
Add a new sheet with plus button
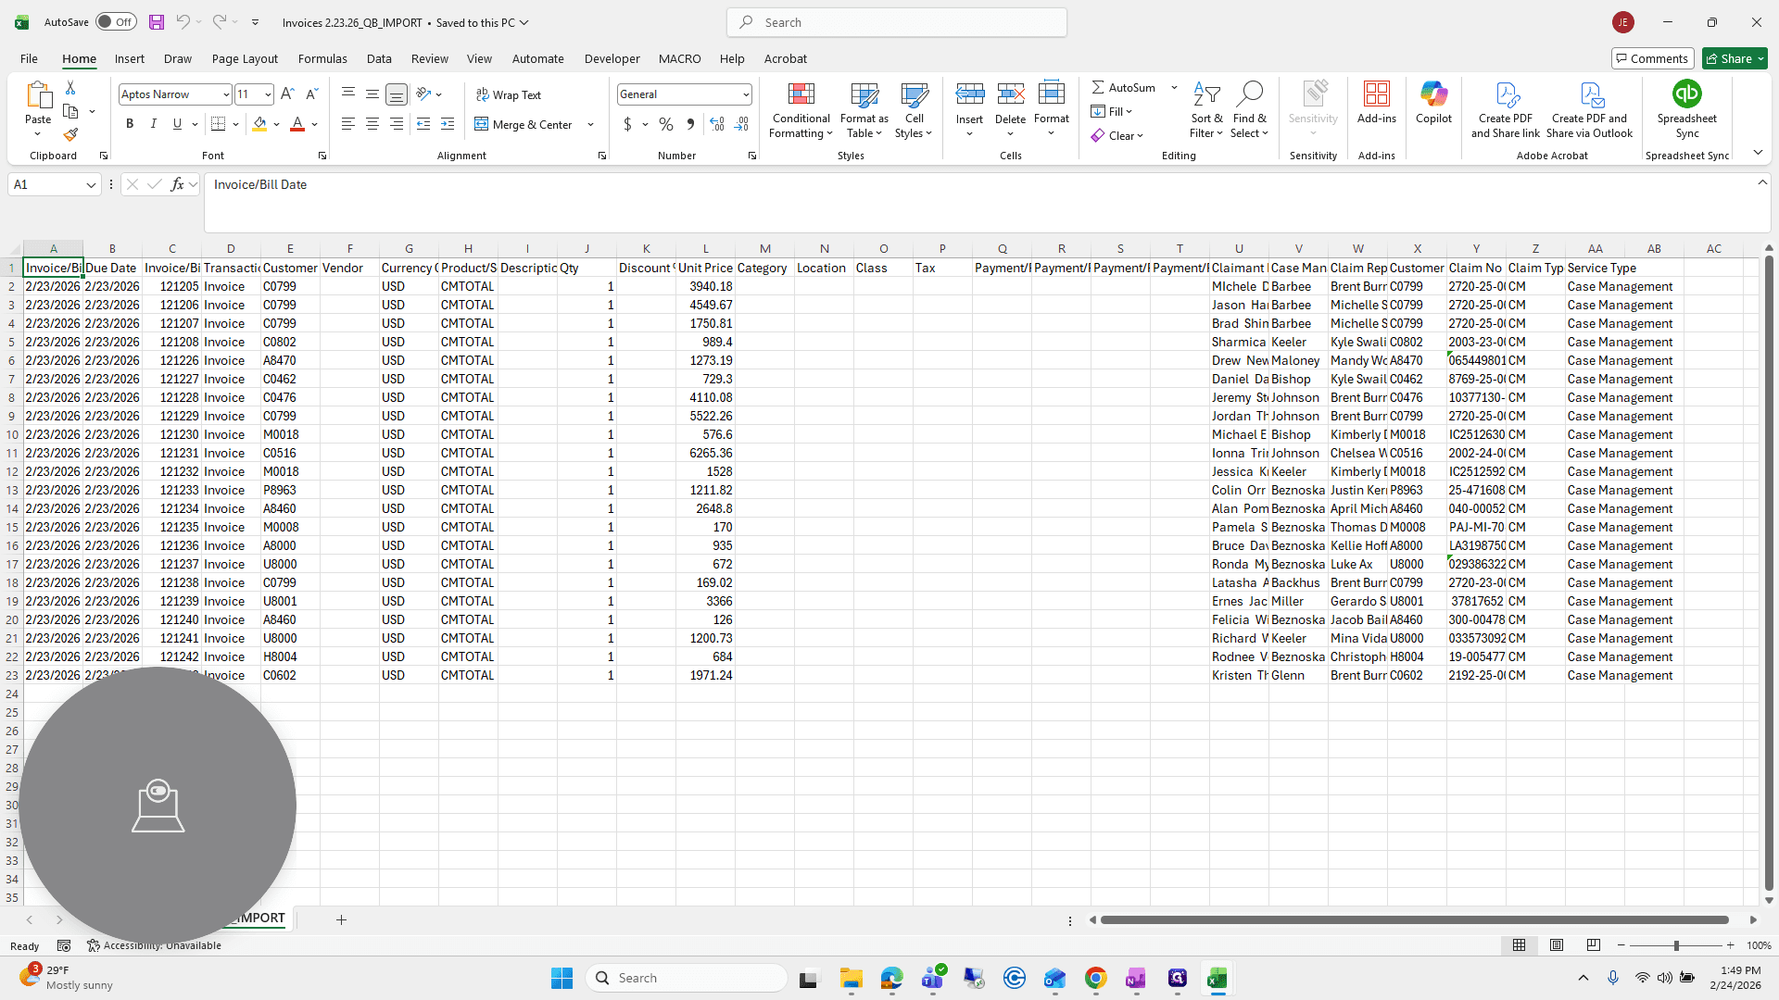[x=341, y=919]
